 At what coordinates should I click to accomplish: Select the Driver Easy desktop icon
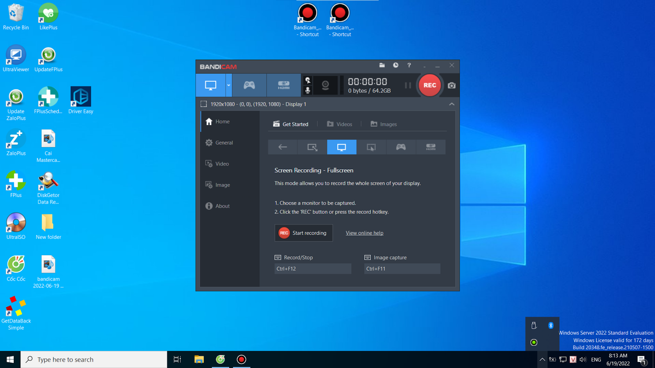coord(81,101)
